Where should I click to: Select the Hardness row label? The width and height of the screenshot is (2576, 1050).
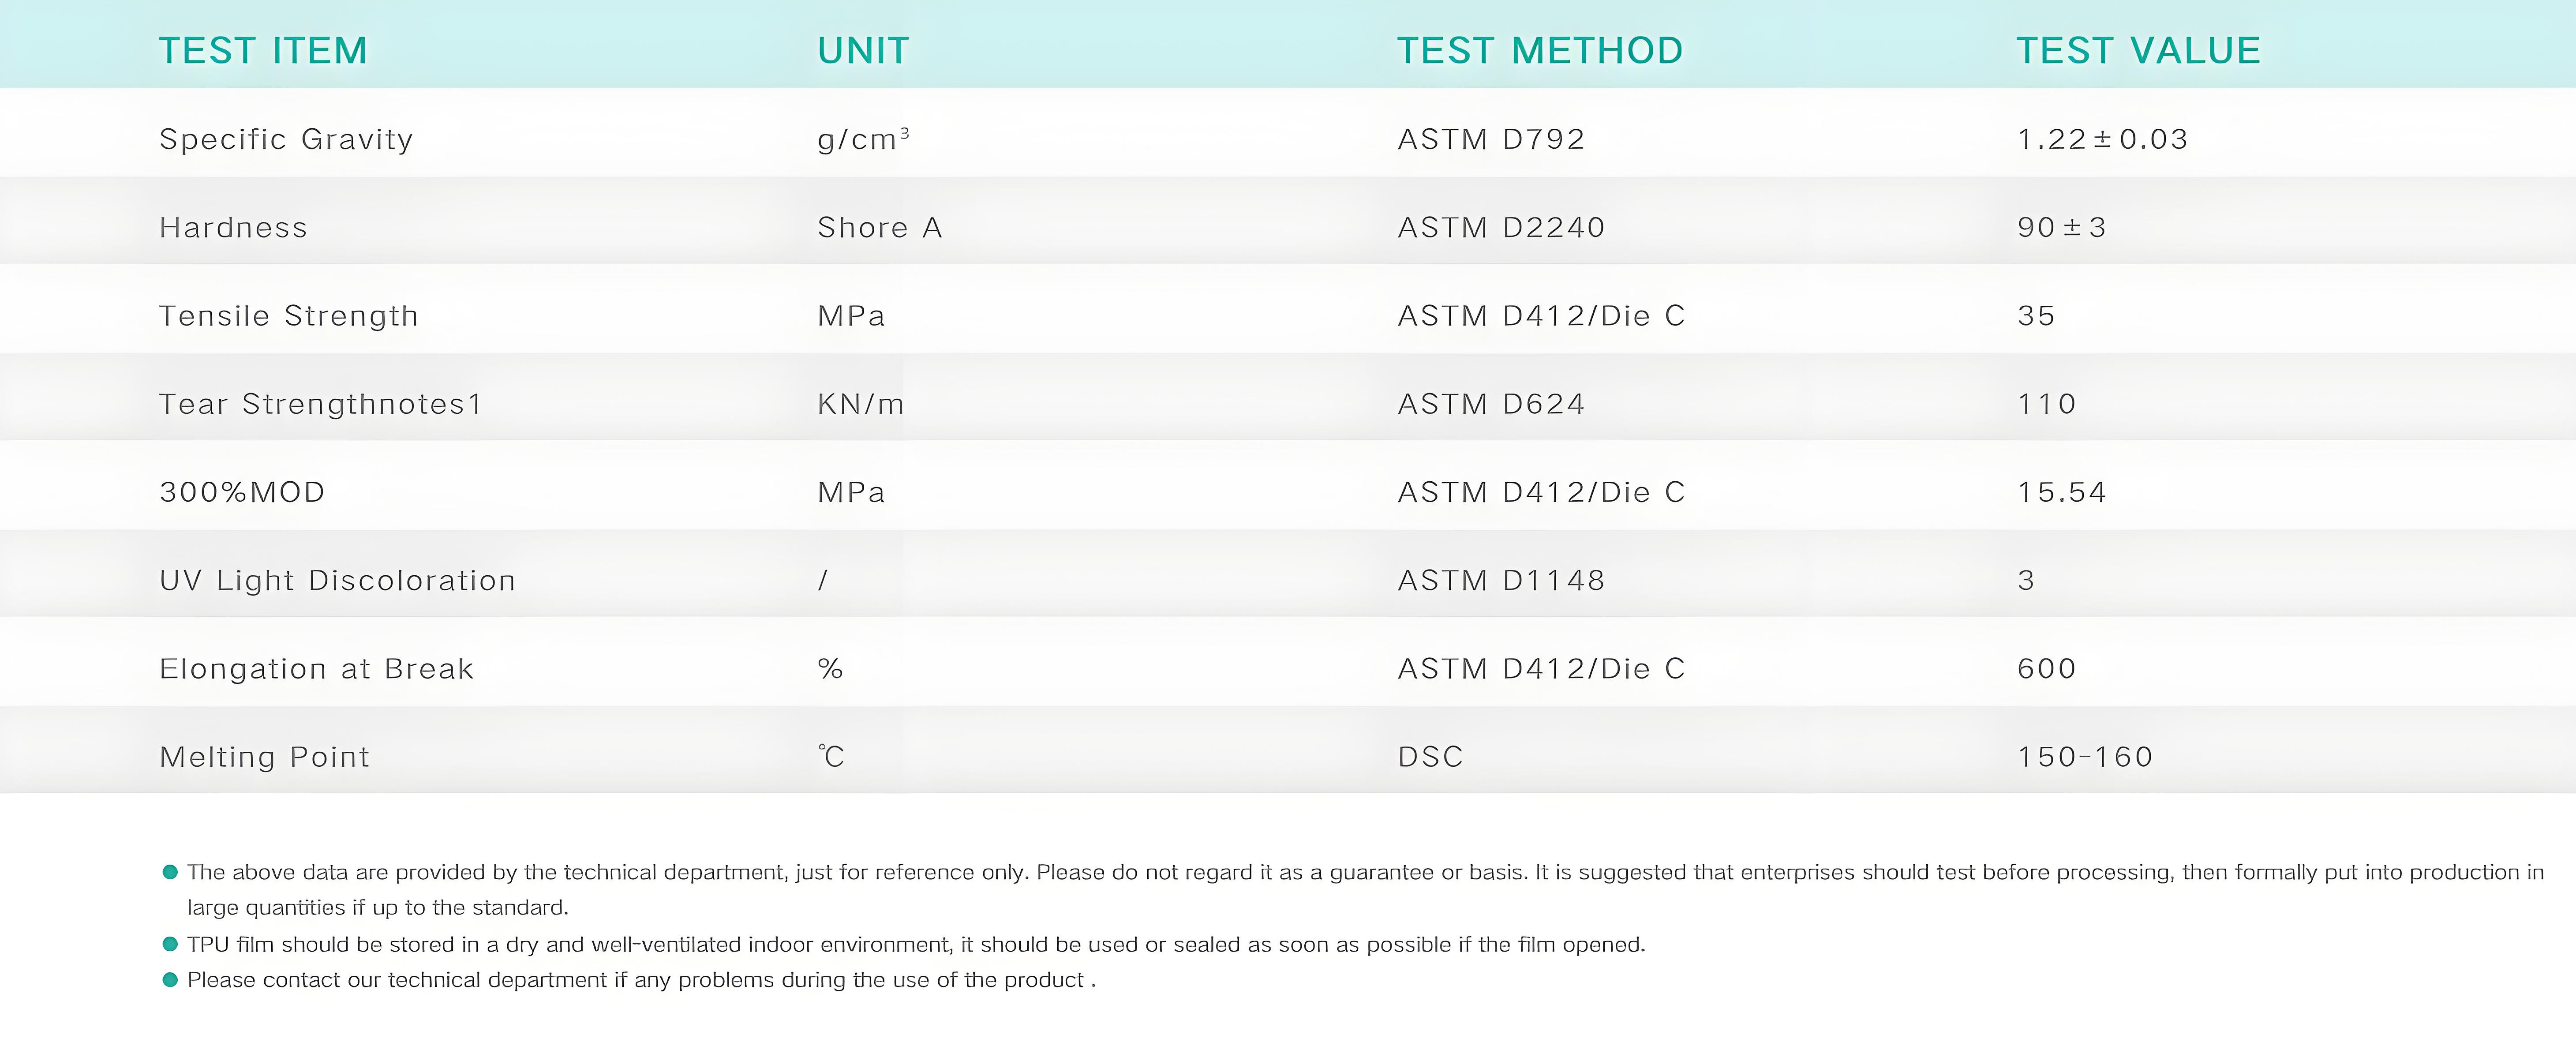click(233, 228)
